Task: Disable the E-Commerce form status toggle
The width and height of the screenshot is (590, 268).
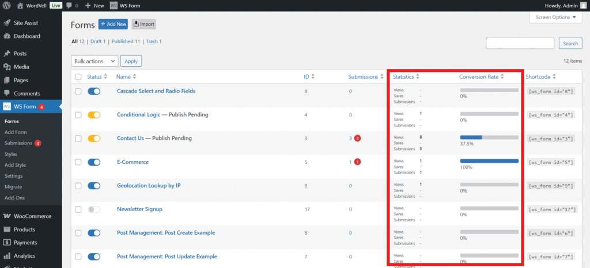Action: click(x=94, y=162)
